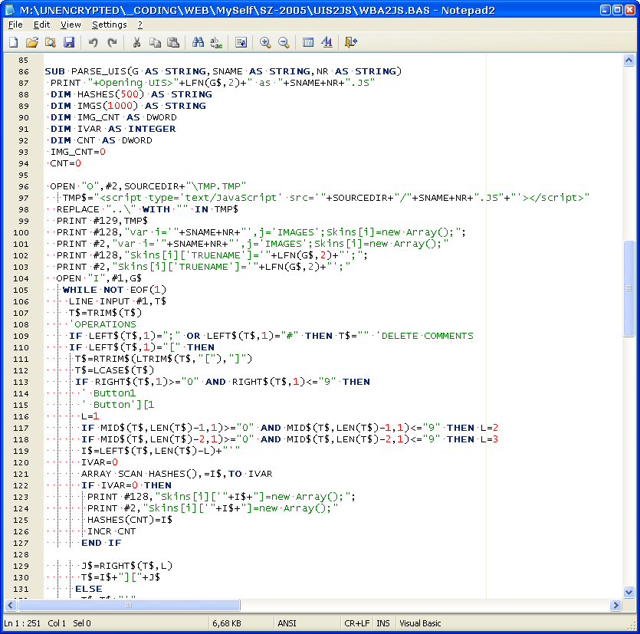Click 'HASHES(CNT)=I$' on line 125
640x634 pixels.
130,520
